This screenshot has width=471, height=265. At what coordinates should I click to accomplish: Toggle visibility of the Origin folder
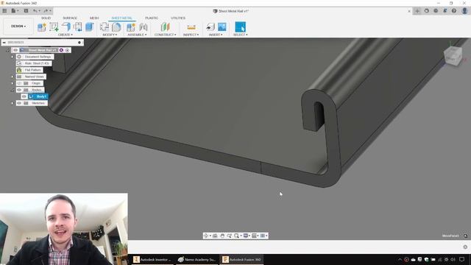click(x=19, y=83)
